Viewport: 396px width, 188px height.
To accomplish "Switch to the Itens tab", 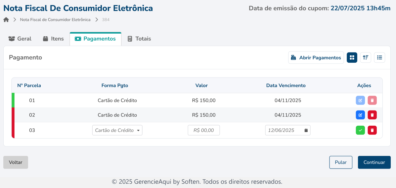I will (x=53, y=39).
